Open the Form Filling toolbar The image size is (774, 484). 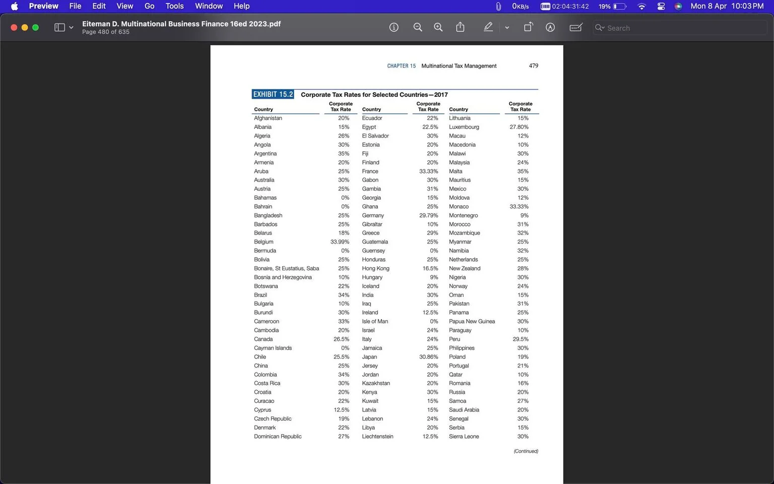(x=576, y=27)
